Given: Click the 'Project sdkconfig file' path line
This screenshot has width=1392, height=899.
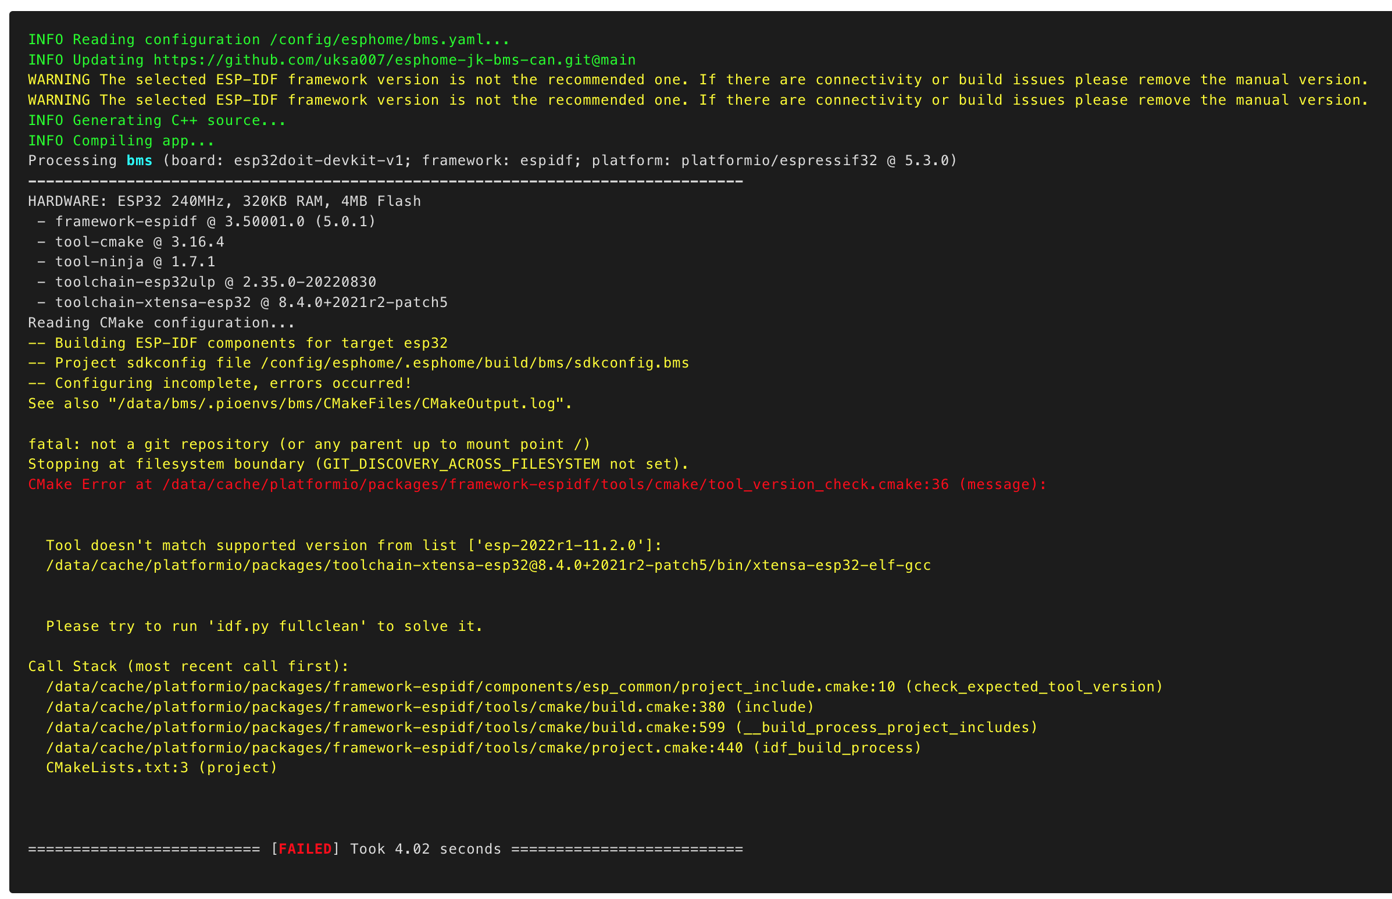Looking at the screenshot, I should pos(359,363).
